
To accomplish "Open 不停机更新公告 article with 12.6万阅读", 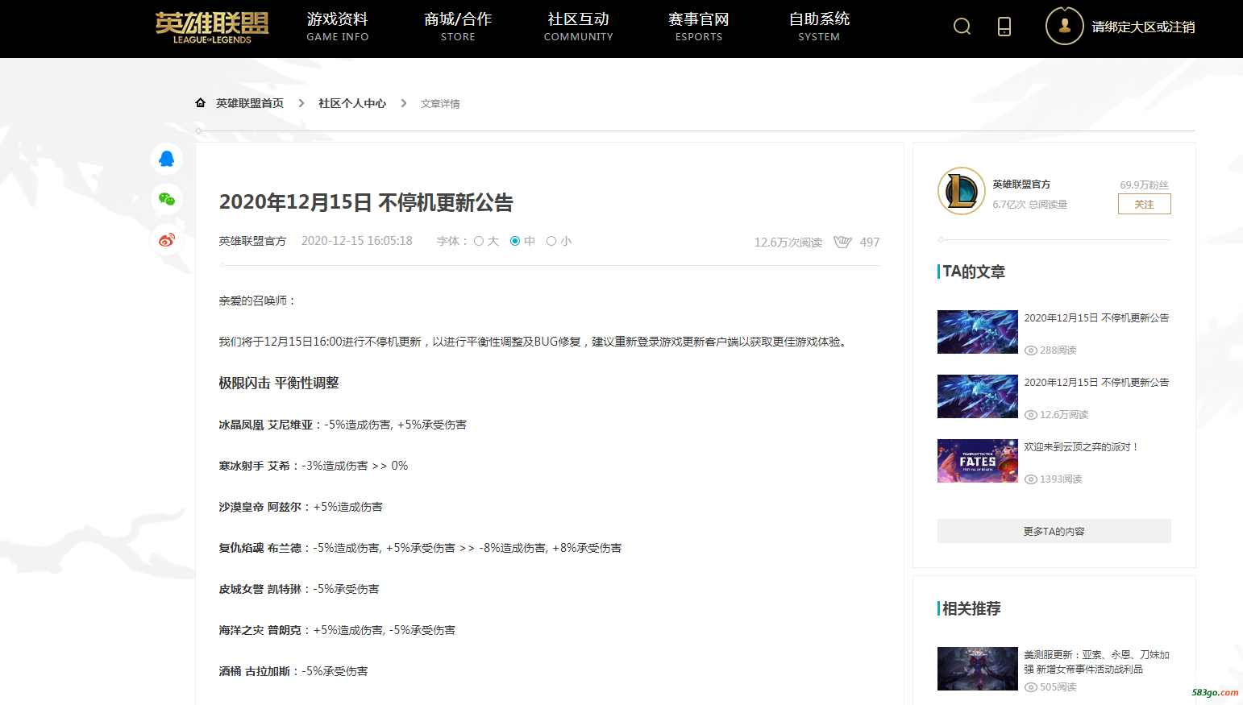I will coord(1096,383).
